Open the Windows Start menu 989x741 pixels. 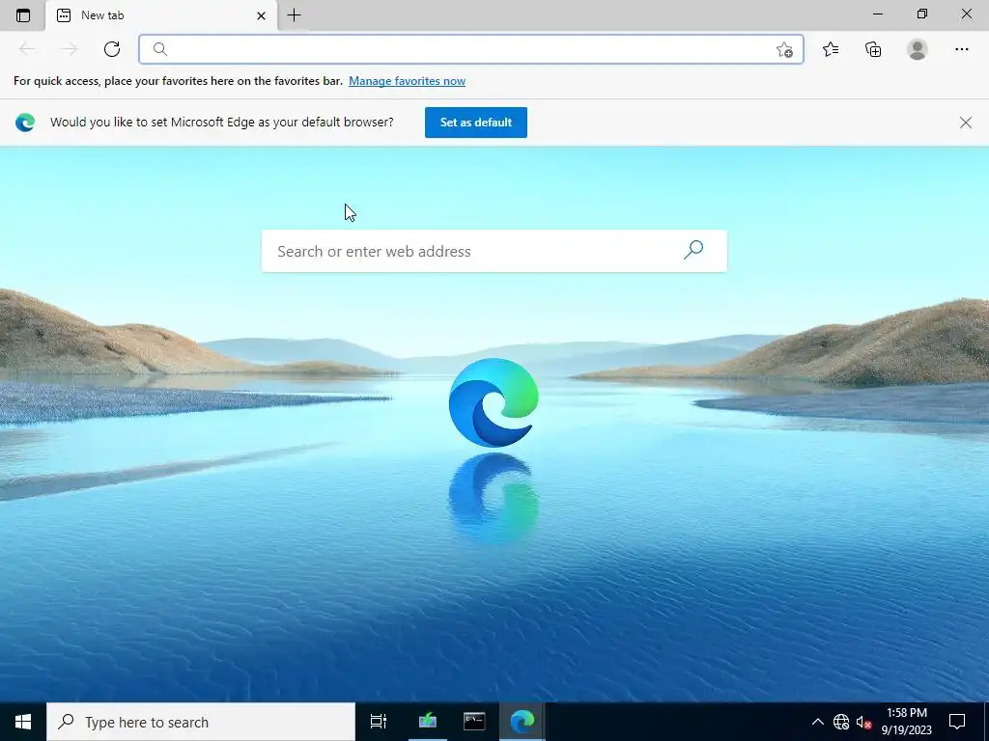23,722
